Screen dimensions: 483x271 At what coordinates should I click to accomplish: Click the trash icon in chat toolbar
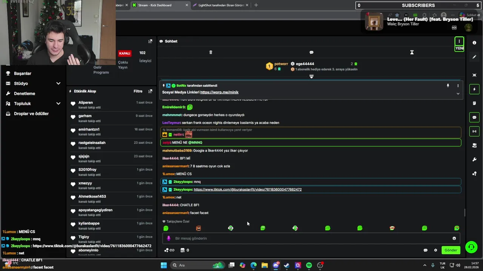coord(211,52)
